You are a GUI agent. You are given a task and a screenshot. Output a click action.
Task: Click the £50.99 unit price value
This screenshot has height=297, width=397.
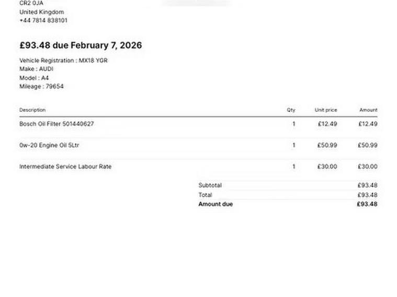click(327, 146)
